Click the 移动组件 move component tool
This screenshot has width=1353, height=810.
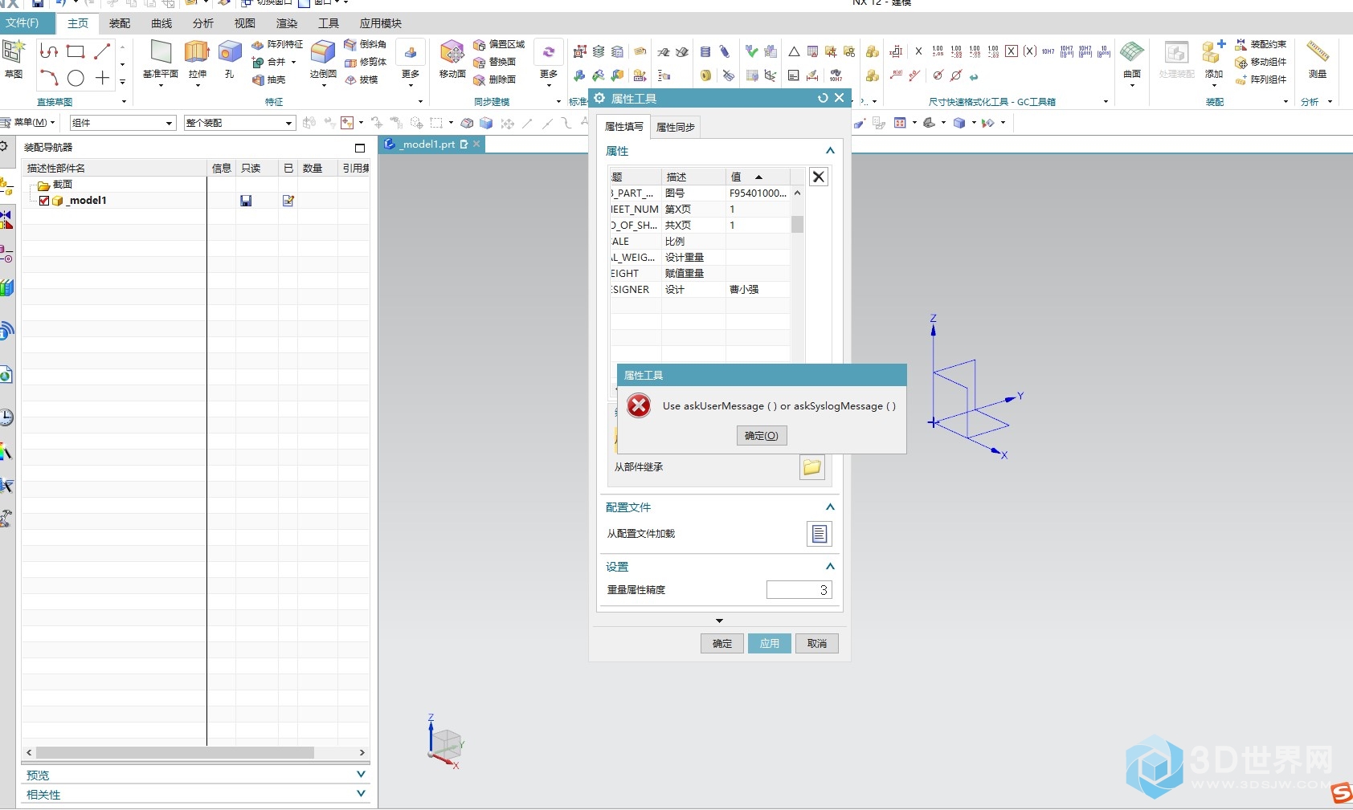pos(1261,63)
